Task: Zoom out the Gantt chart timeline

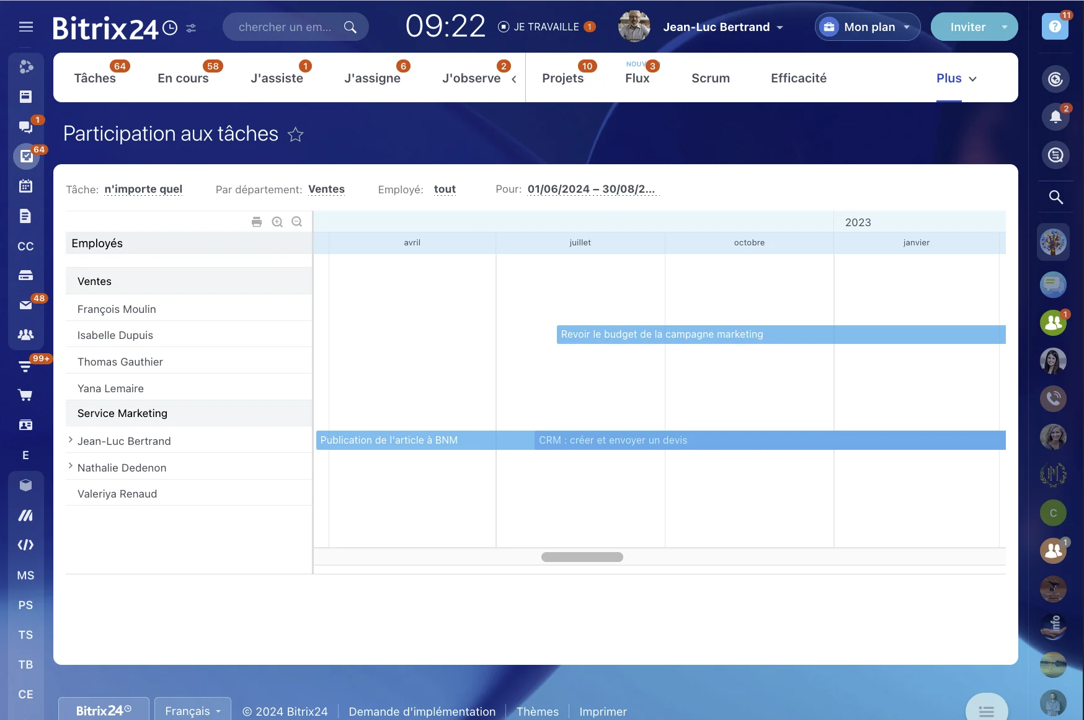Action: 297,222
